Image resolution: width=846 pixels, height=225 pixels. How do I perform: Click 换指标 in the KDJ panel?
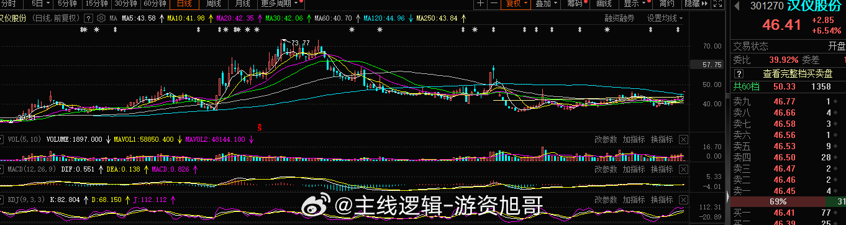coord(662,200)
